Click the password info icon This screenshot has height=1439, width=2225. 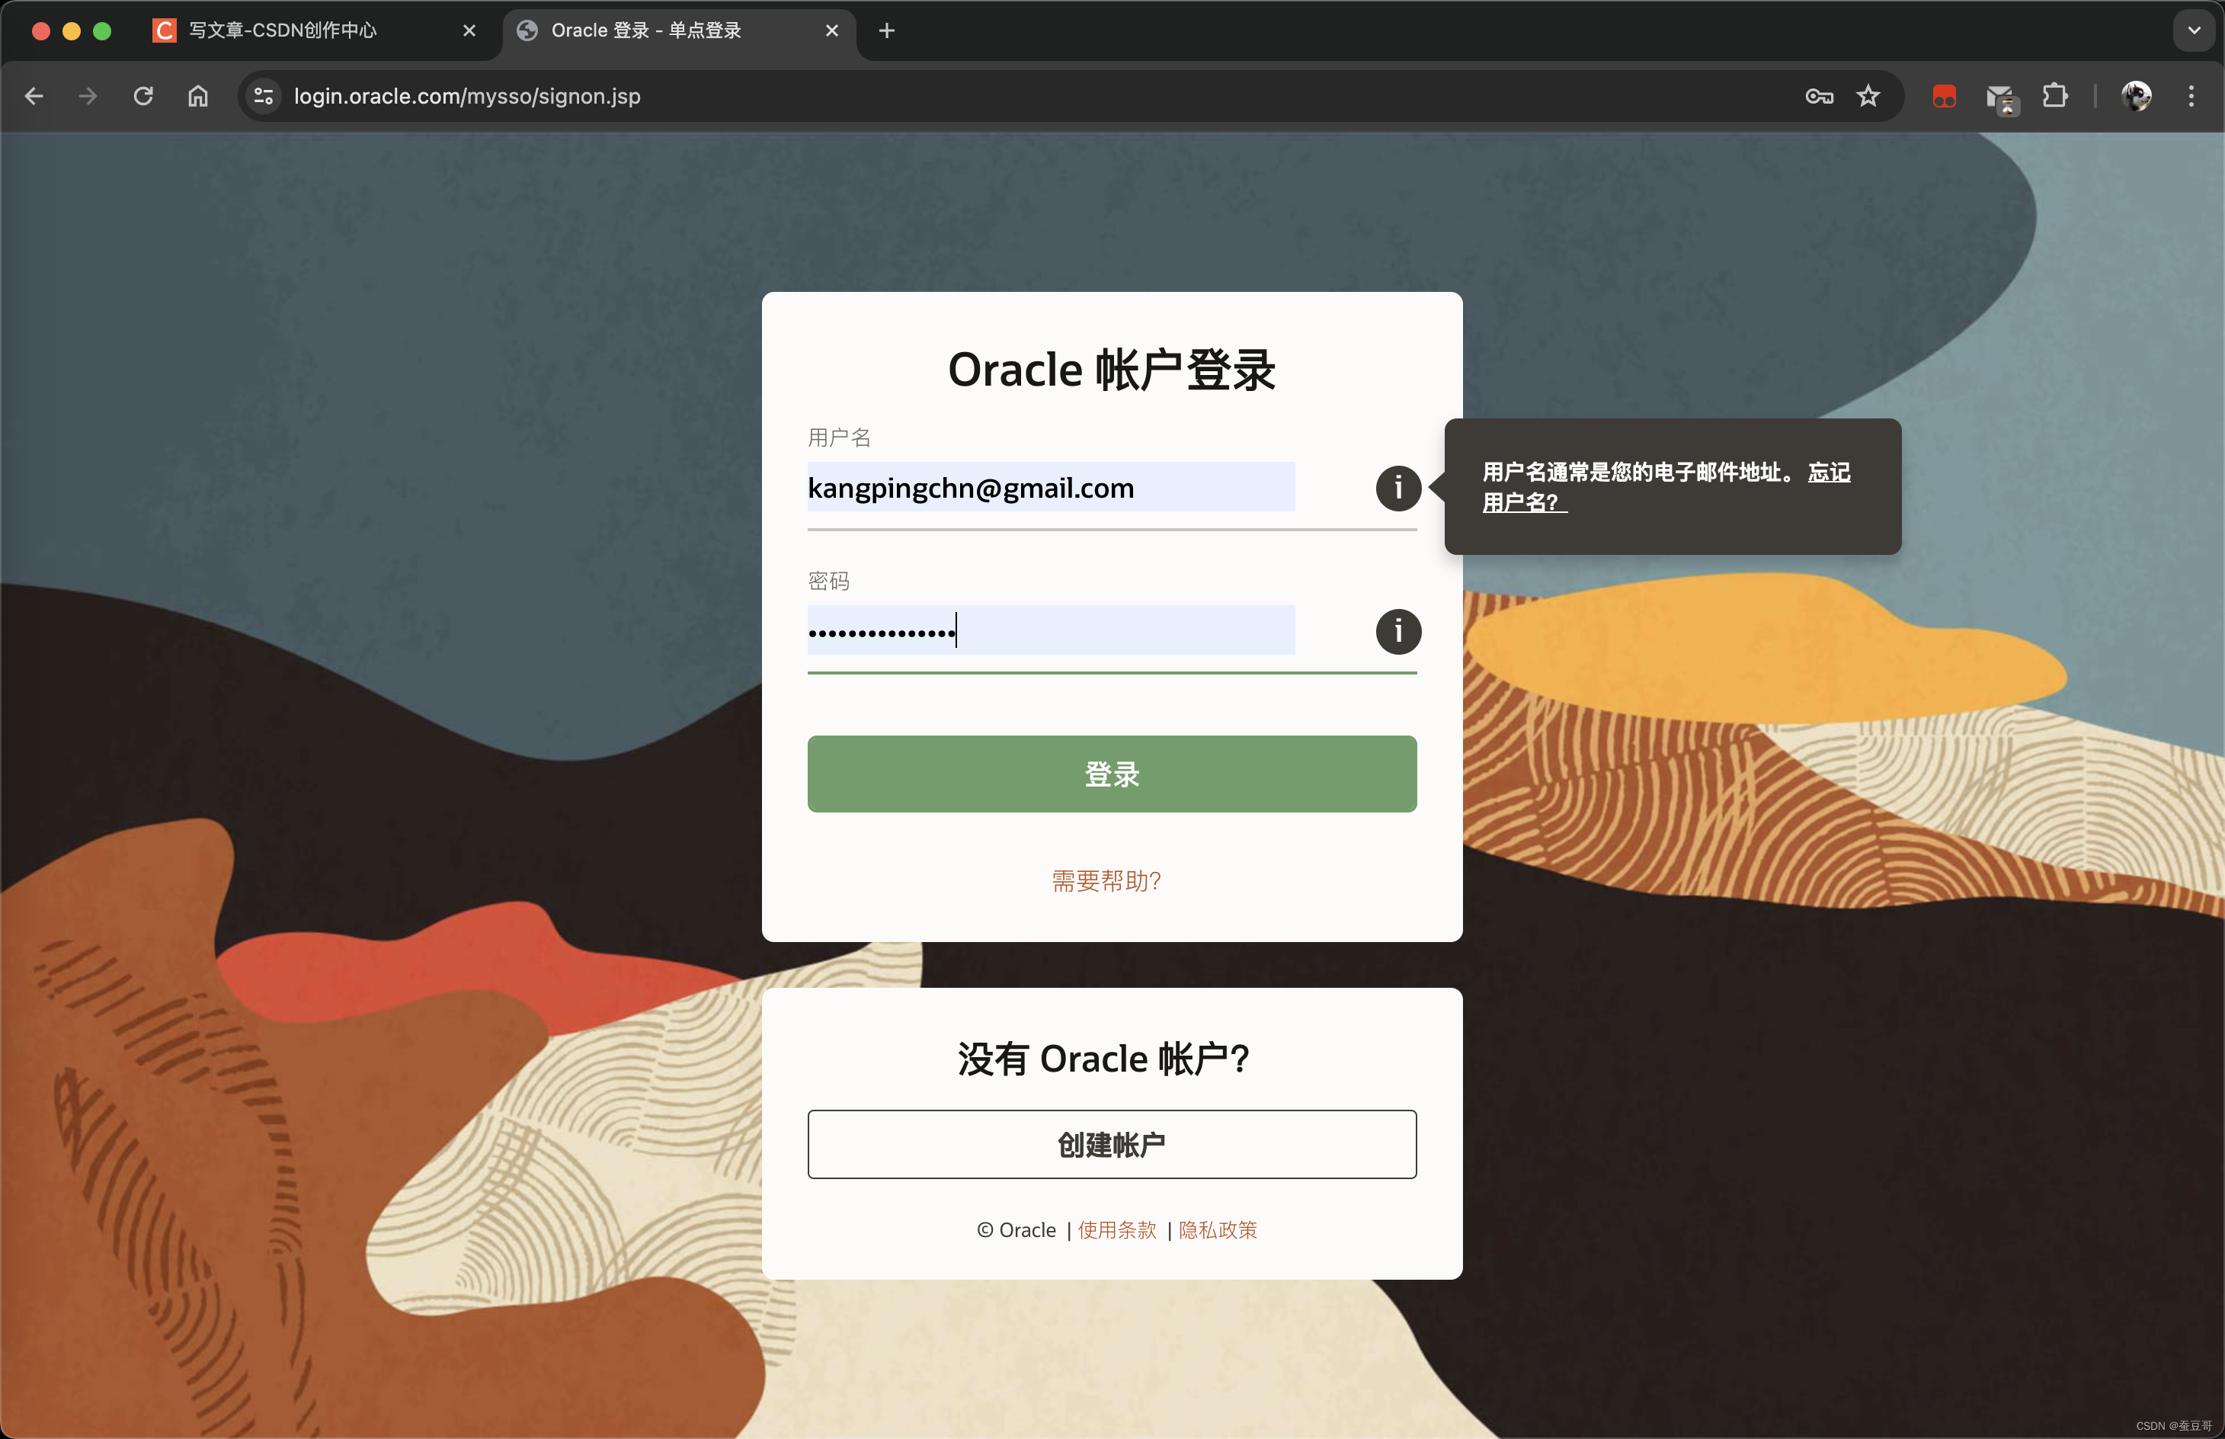pos(1398,632)
